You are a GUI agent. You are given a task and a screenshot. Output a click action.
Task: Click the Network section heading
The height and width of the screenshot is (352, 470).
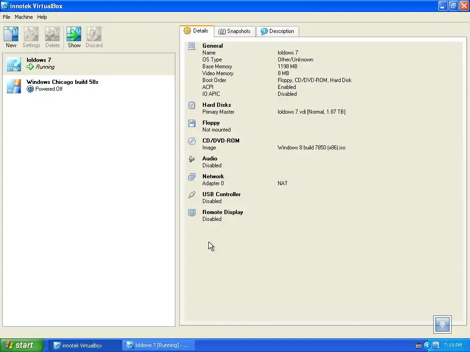tap(213, 176)
